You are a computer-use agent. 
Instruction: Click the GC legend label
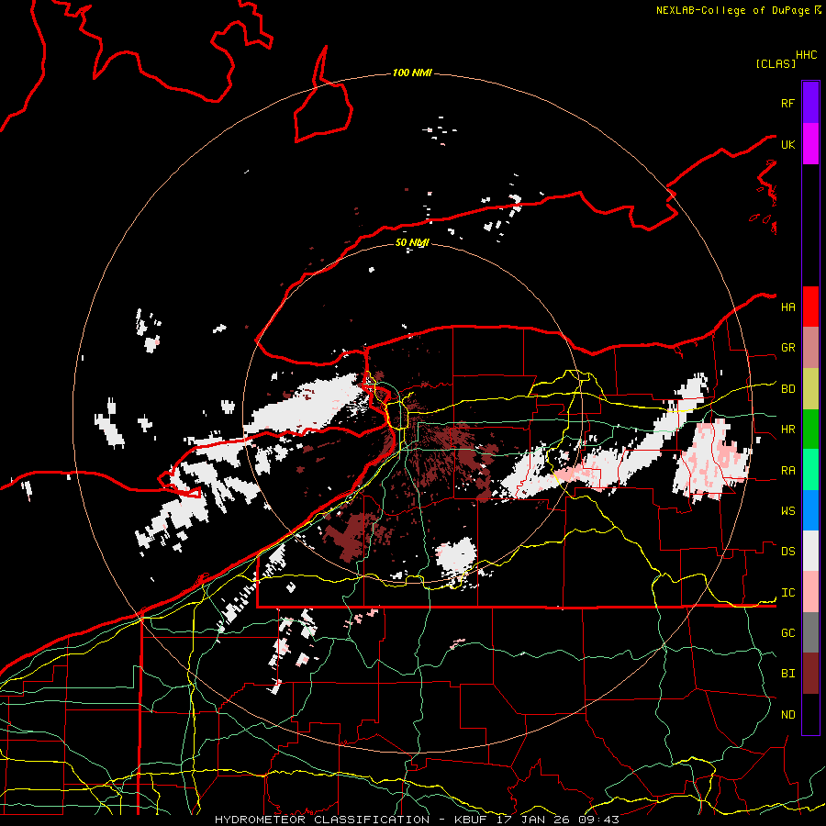click(x=787, y=633)
